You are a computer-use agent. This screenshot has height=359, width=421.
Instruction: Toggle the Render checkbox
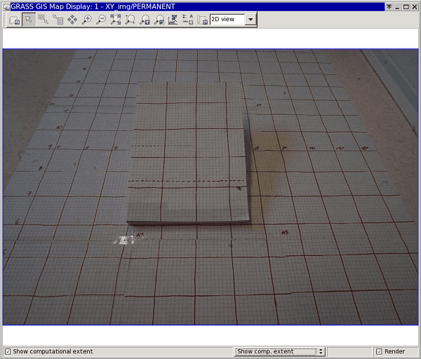pyautogui.click(x=379, y=351)
